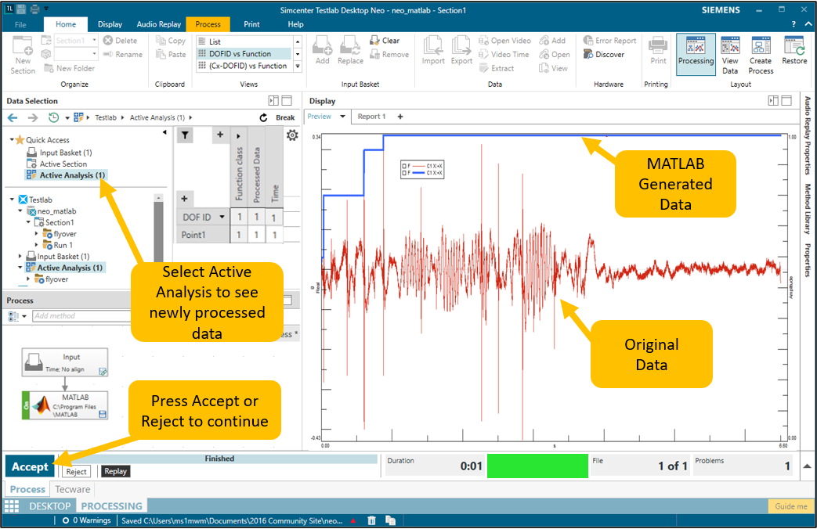The height and width of the screenshot is (529, 817).
Task: Open the history clock icon
Action: [53, 117]
